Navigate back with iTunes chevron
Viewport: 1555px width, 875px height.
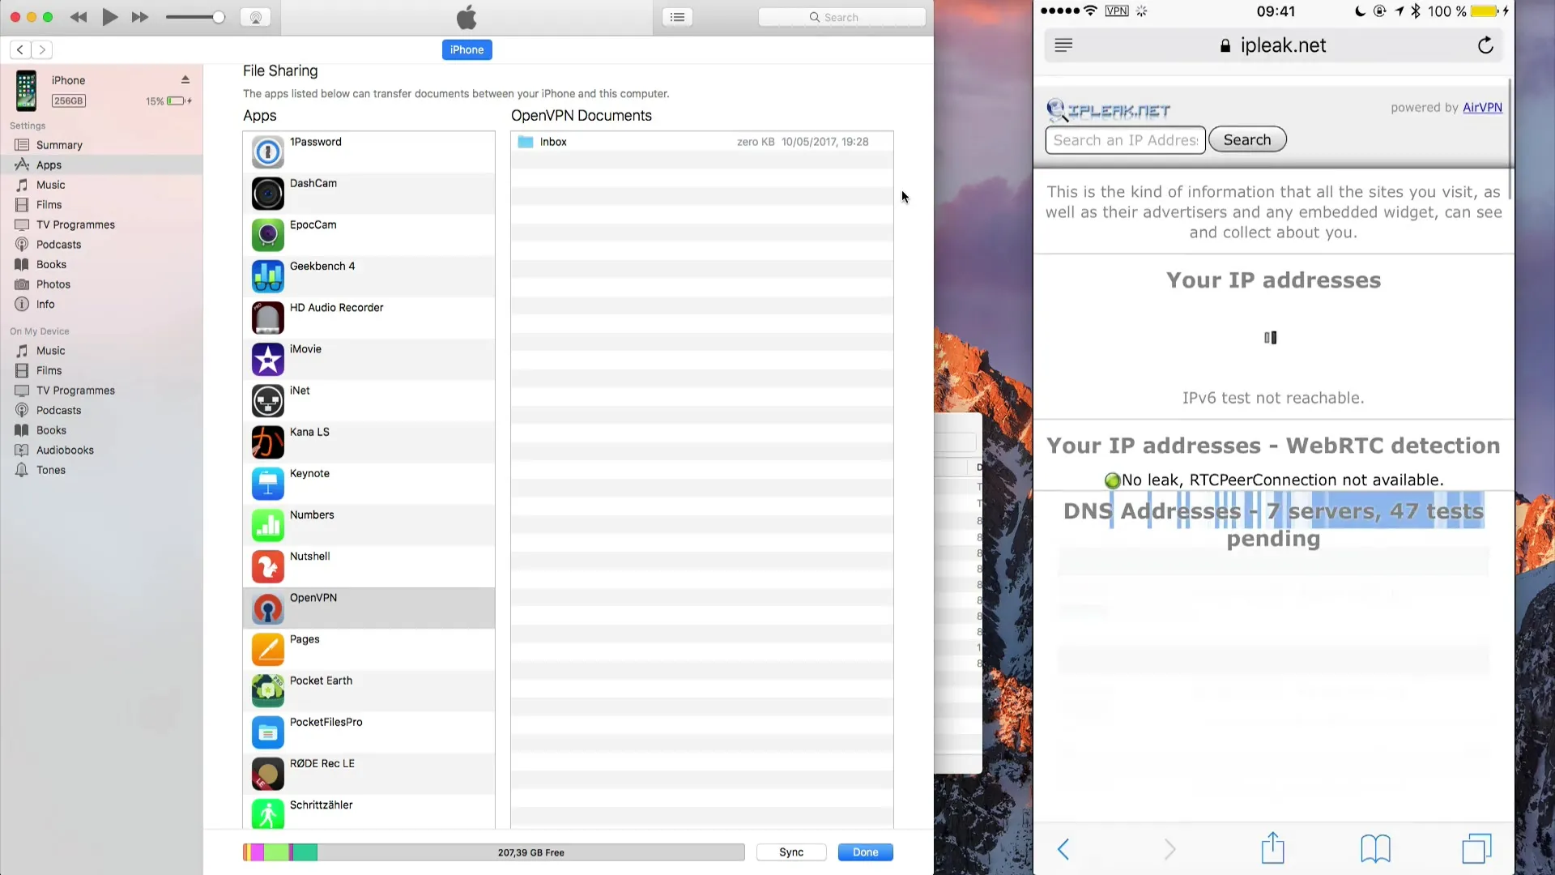coord(20,49)
